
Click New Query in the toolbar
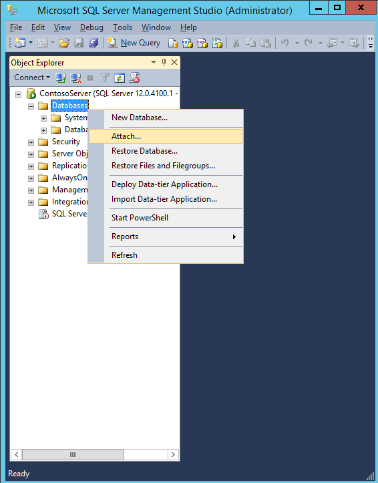point(134,43)
